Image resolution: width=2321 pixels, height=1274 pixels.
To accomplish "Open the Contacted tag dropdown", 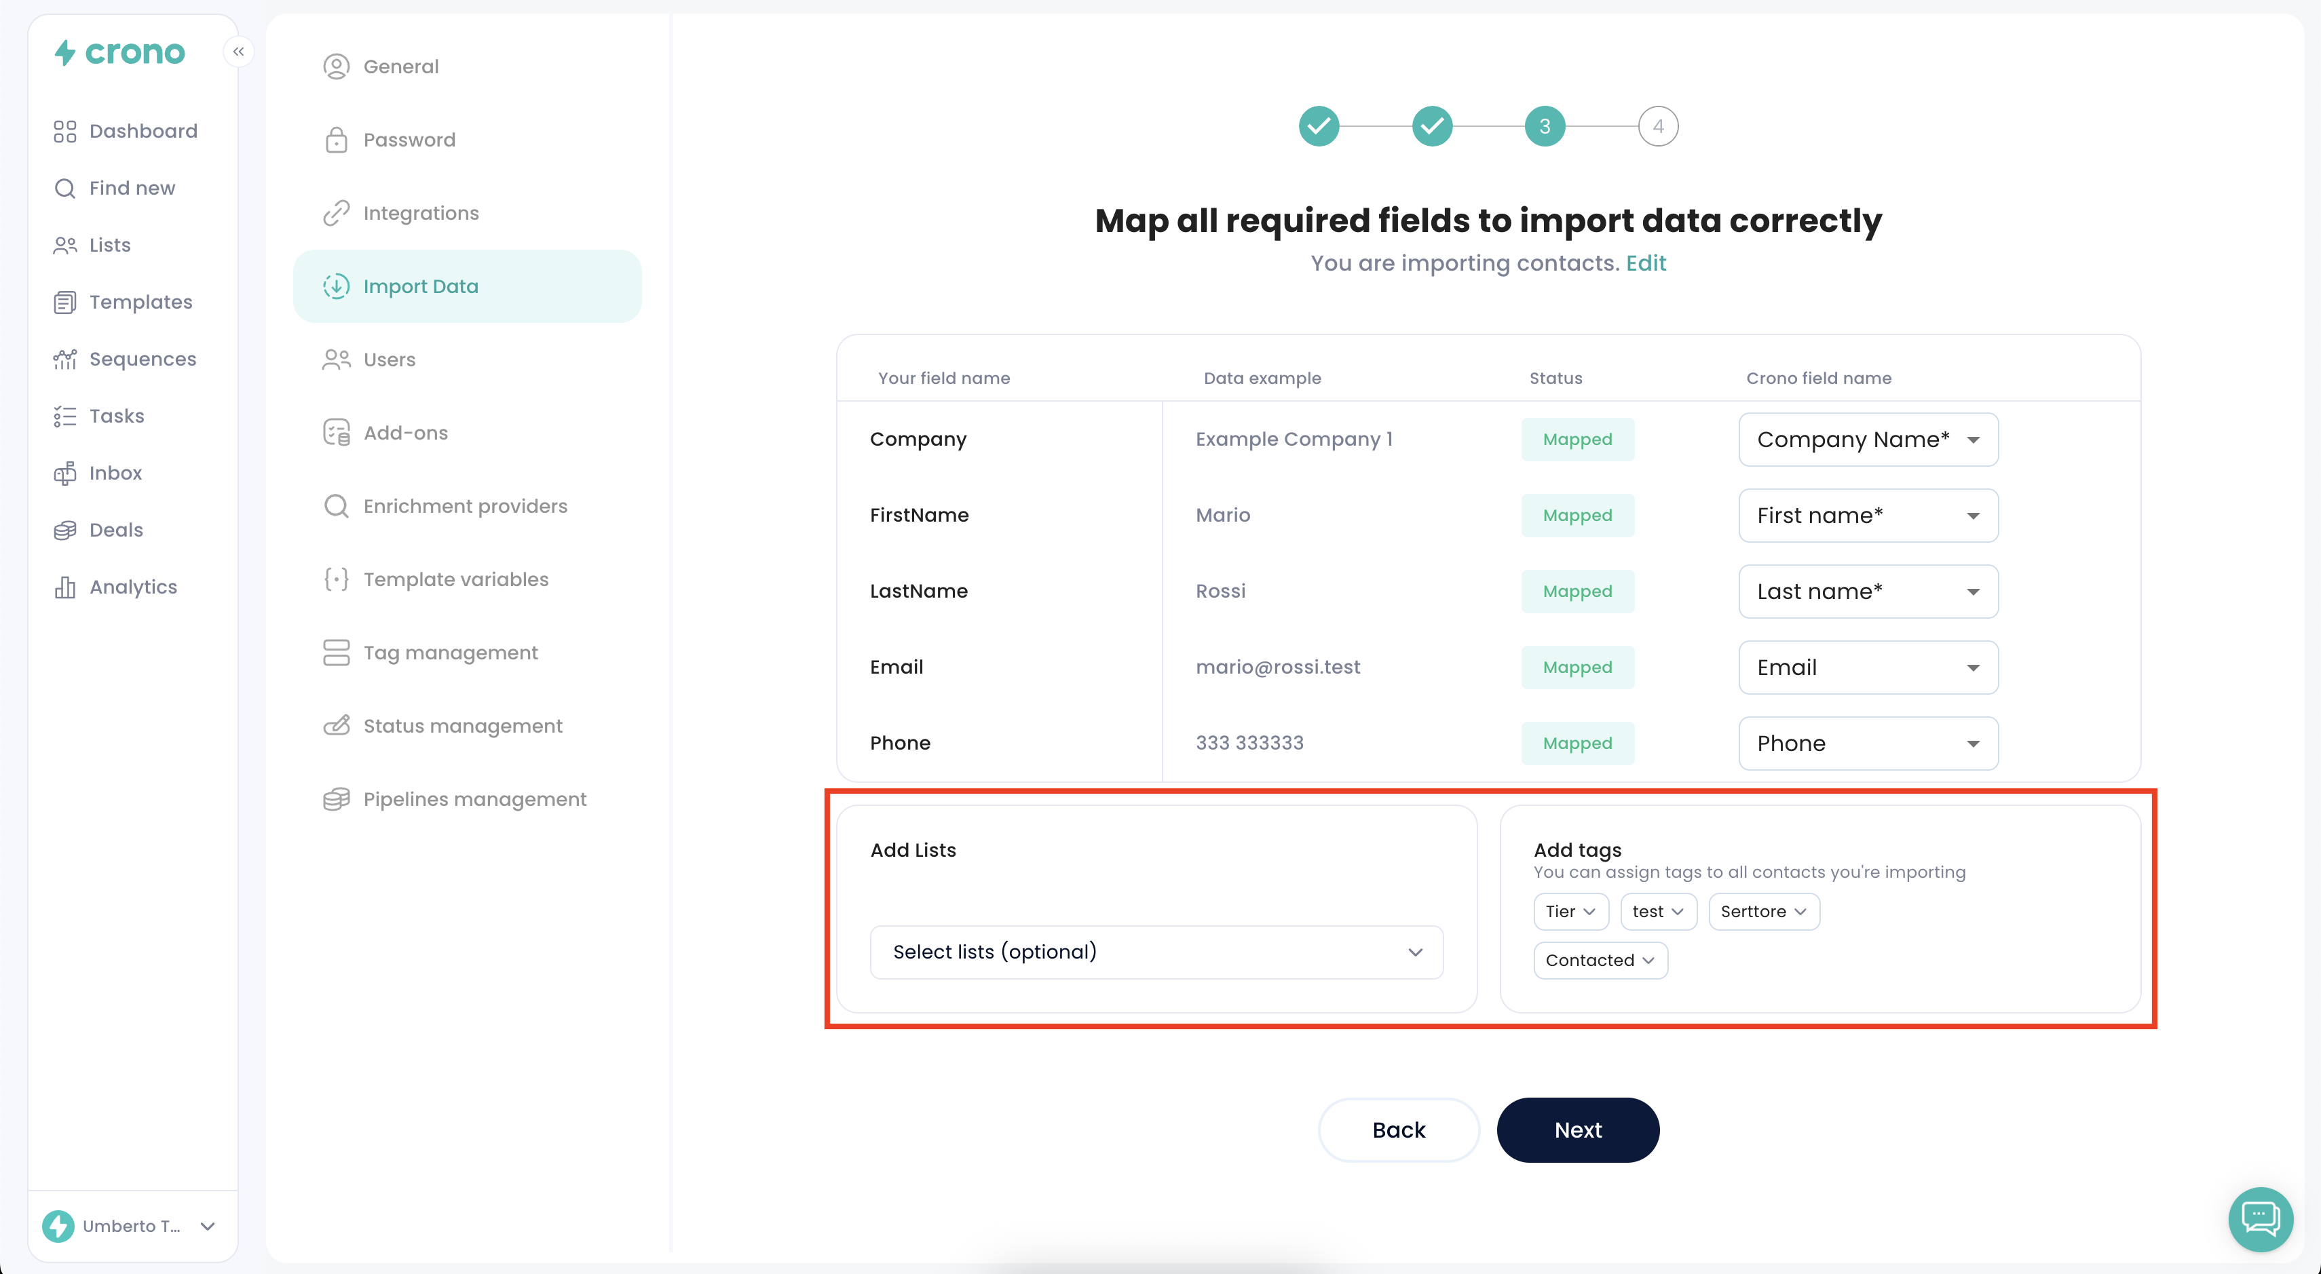I will pos(1600,960).
